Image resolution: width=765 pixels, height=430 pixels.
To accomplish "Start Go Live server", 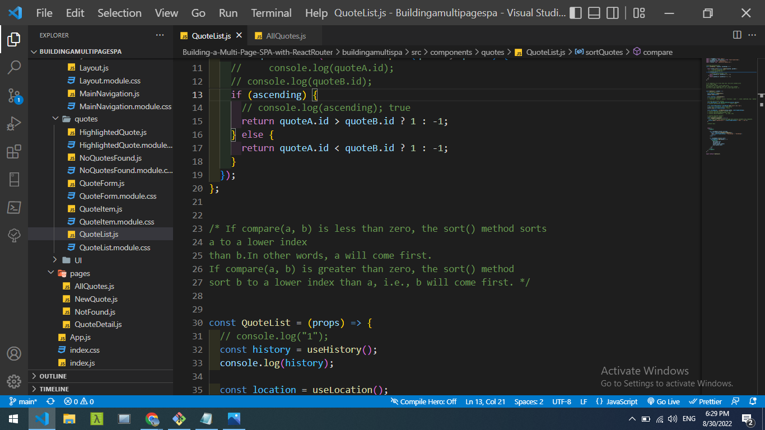I will 664,401.
